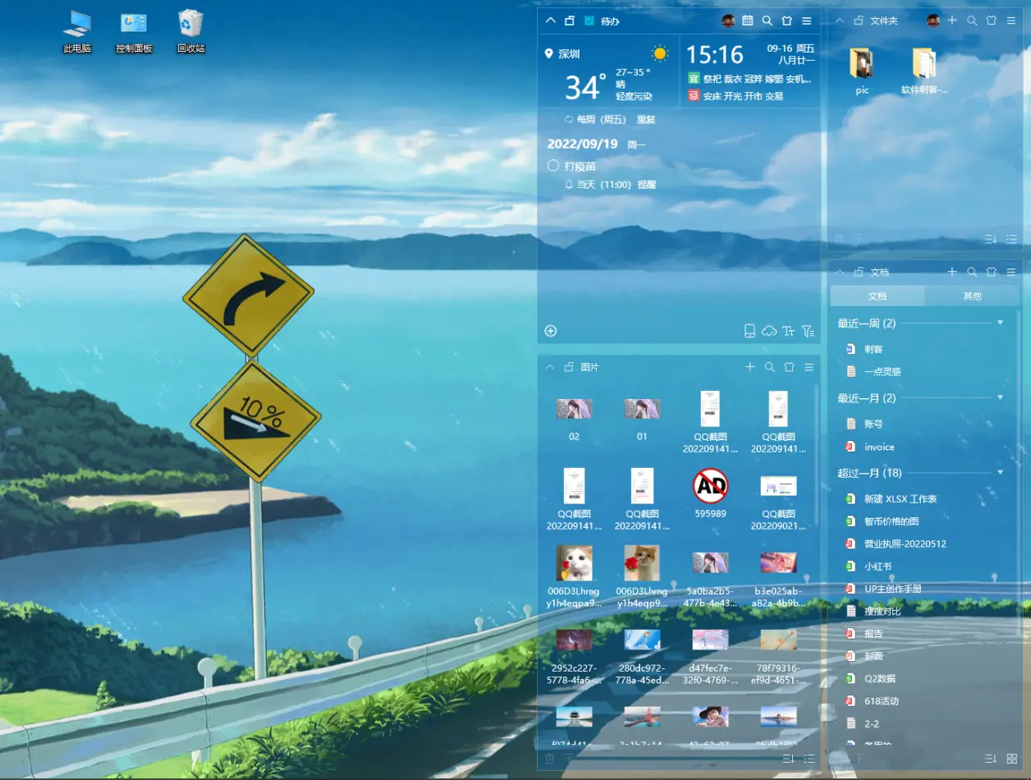
Task: Open 控制面板 on the desktop
Action: [x=134, y=31]
